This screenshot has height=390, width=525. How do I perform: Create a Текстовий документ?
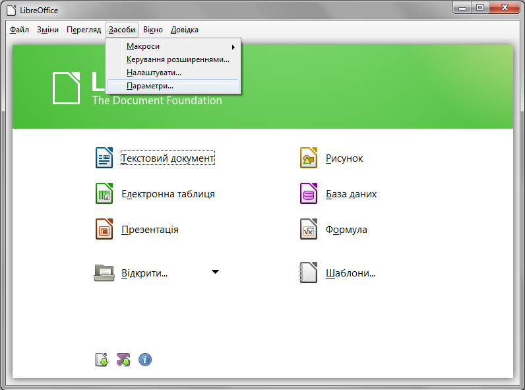pos(168,158)
